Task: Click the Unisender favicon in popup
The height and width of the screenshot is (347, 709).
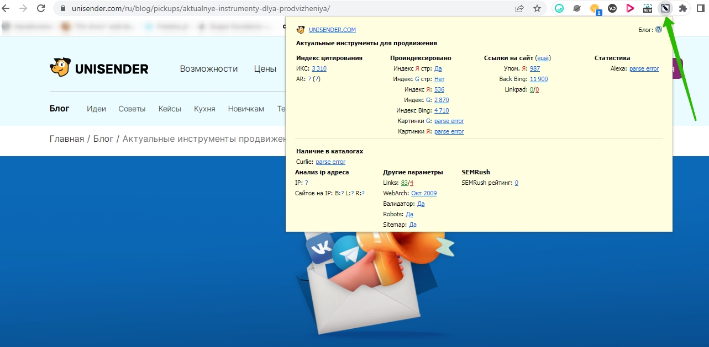Action: point(301,30)
